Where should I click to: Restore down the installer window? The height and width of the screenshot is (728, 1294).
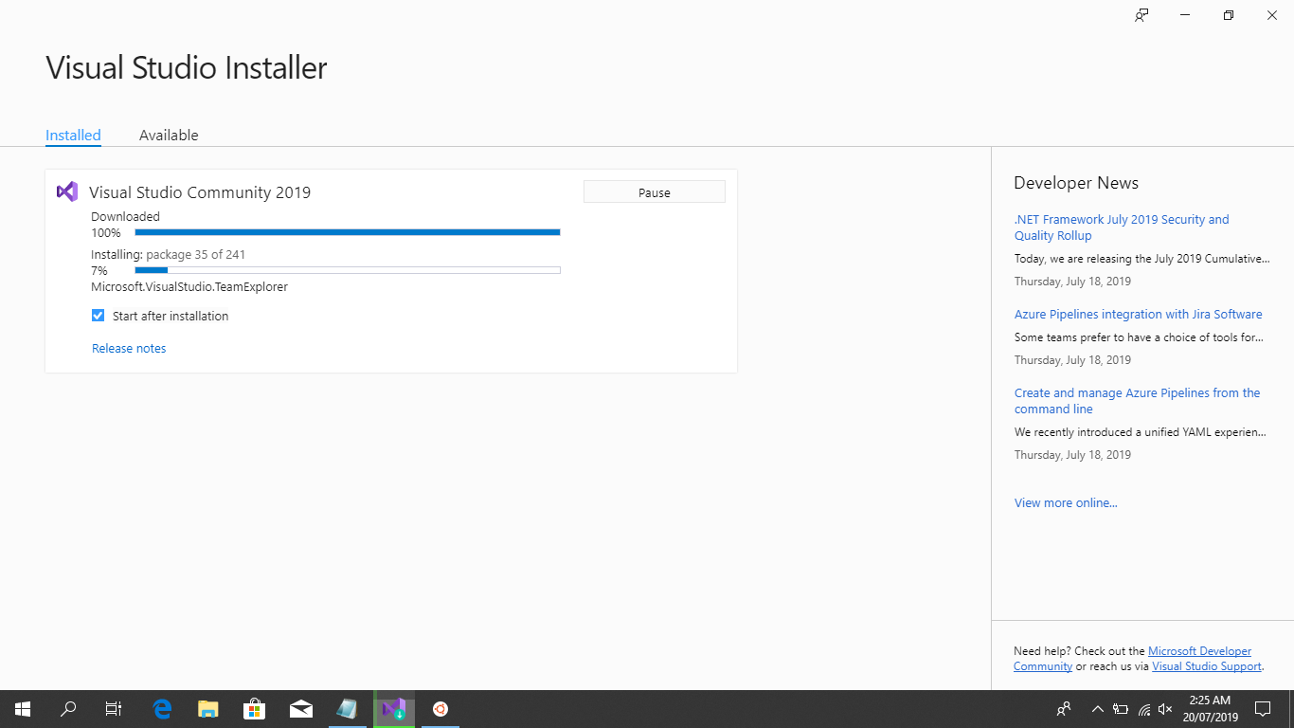1229,15
